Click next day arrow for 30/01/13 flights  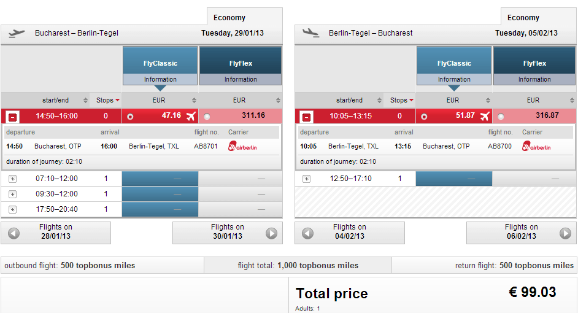[x=271, y=233]
